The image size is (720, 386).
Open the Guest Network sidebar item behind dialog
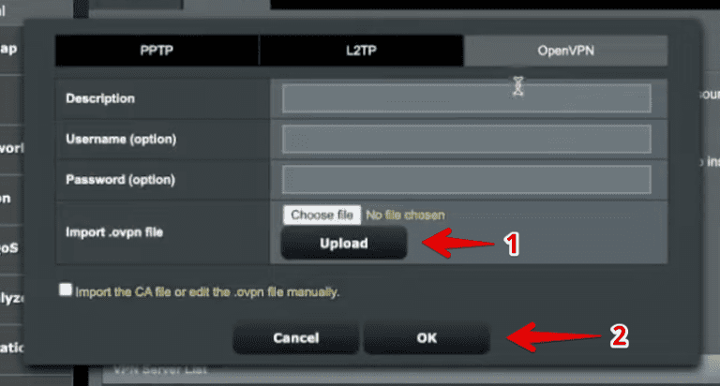click(10, 148)
